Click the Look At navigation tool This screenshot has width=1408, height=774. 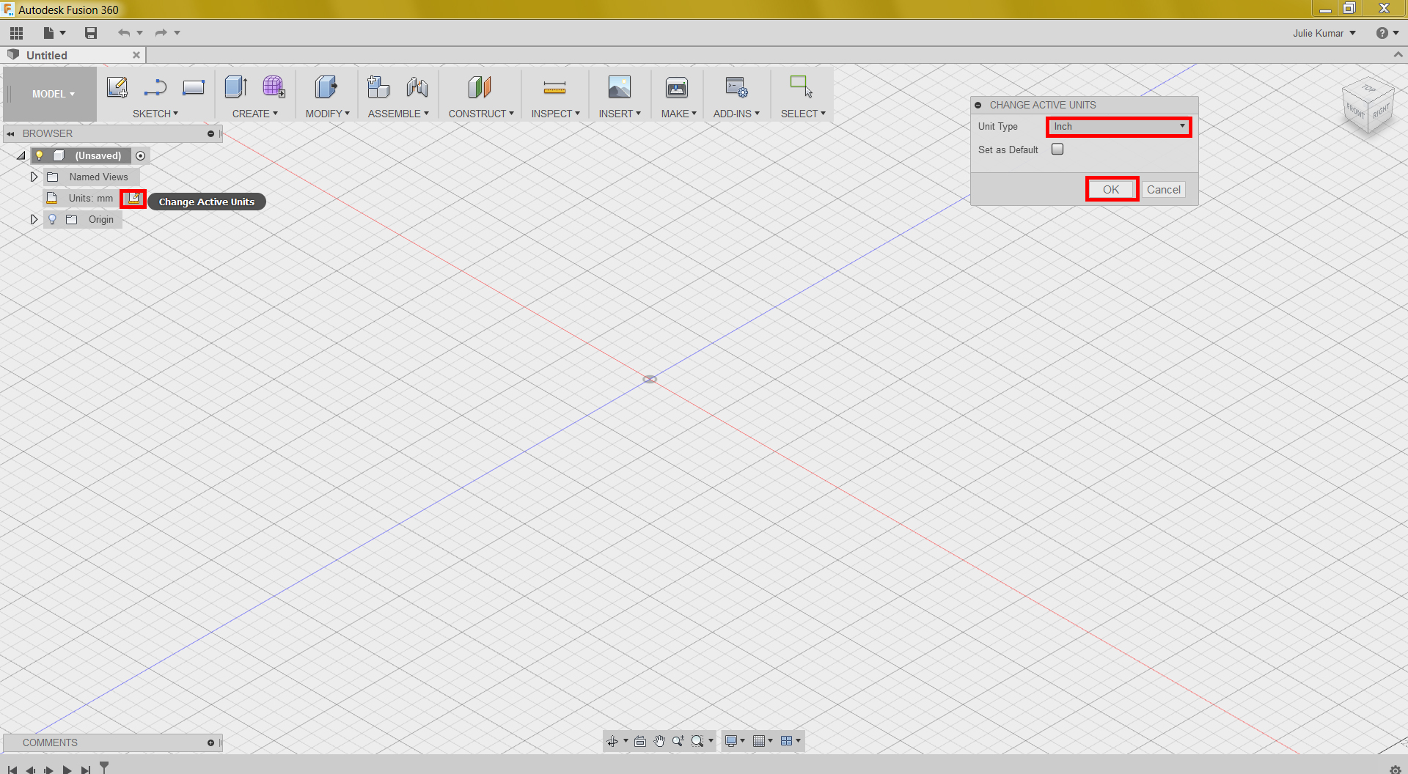click(x=640, y=741)
